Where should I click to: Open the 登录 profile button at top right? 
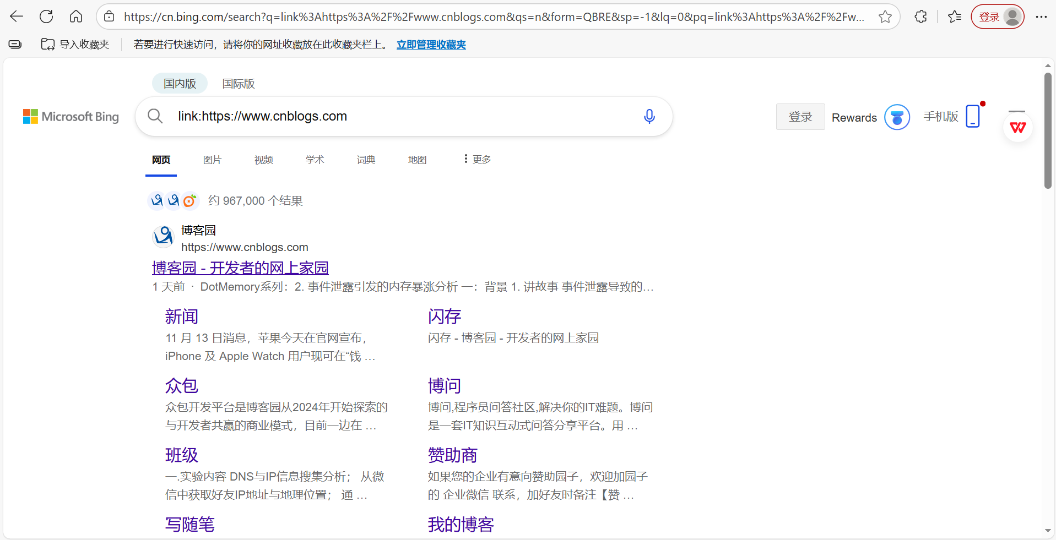tap(997, 17)
